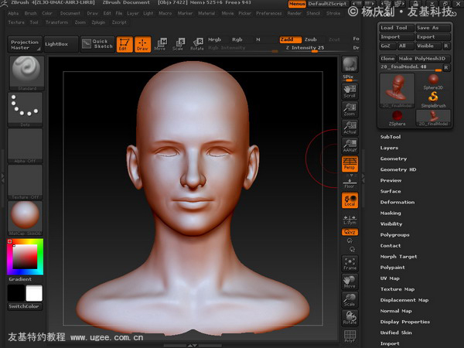Toggle Perspective (Persp) view
This screenshot has height=348, width=464.
coord(350,164)
